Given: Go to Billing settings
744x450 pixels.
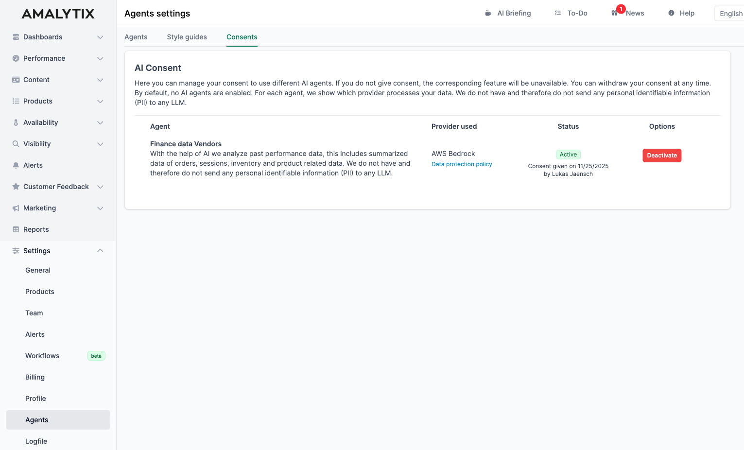Looking at the screenshot, I should [x=35, y=377].
